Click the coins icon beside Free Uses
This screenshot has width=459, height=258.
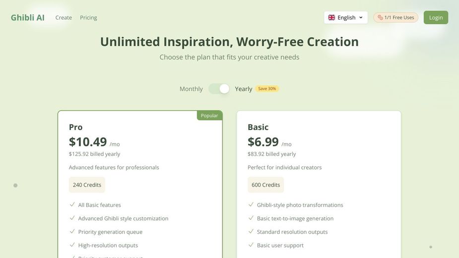pos(380,17)
